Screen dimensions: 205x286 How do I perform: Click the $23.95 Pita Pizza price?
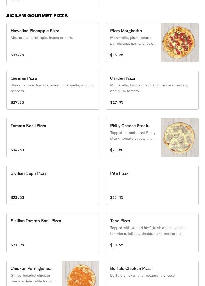117,197
